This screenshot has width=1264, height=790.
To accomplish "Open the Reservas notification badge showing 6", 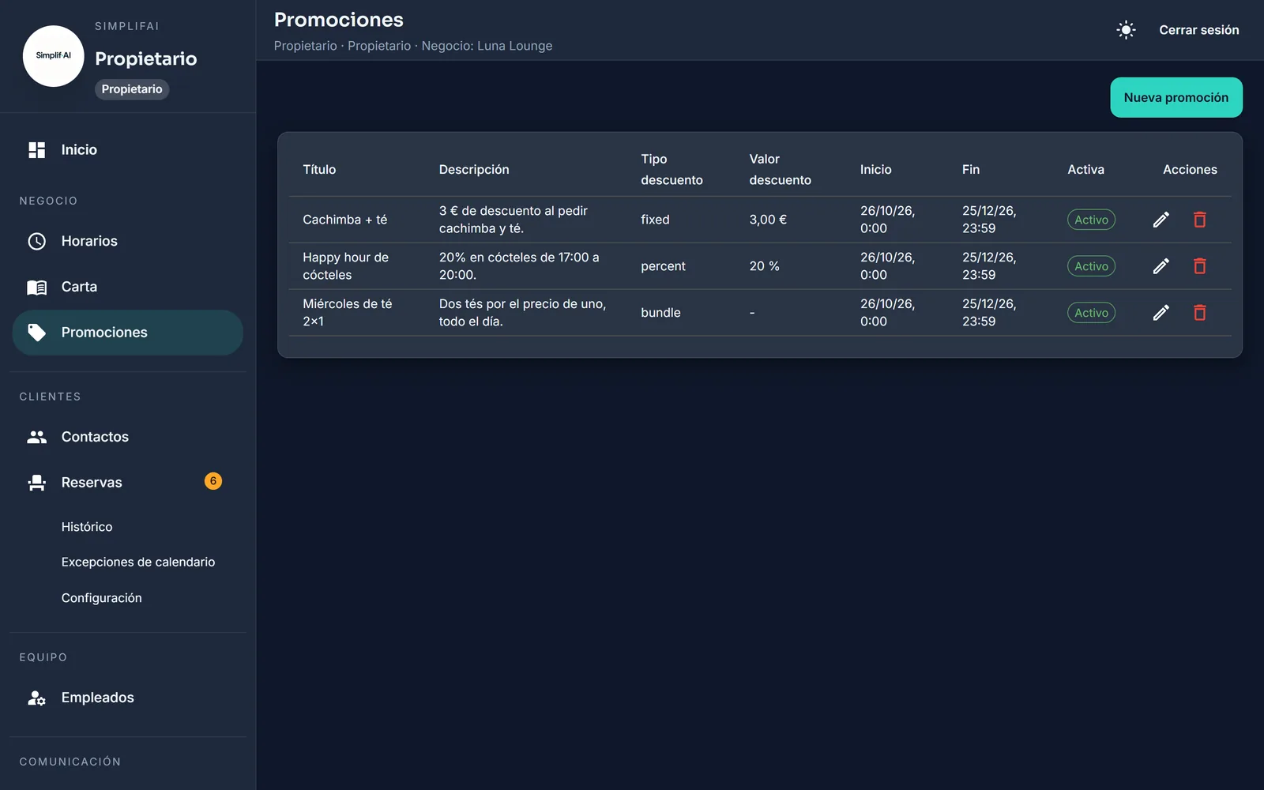I will pyautogui.click(x=213, y=481).
